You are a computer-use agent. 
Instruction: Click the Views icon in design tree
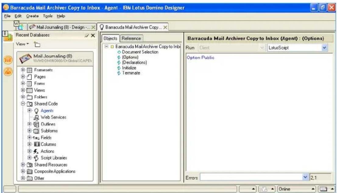pos(30,90)
